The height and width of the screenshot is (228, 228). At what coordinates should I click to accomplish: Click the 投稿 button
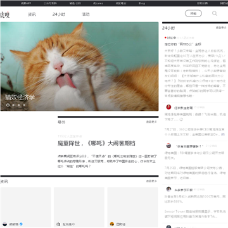(193, 13)
